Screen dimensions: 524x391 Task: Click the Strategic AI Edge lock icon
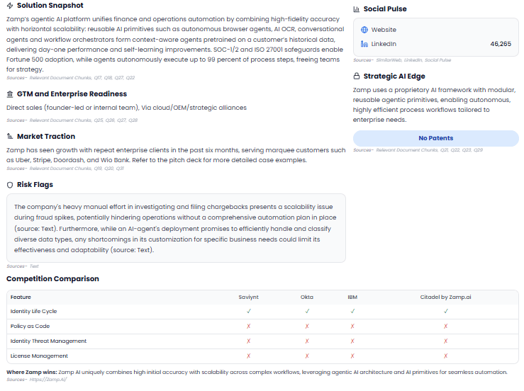coord(357,76)
